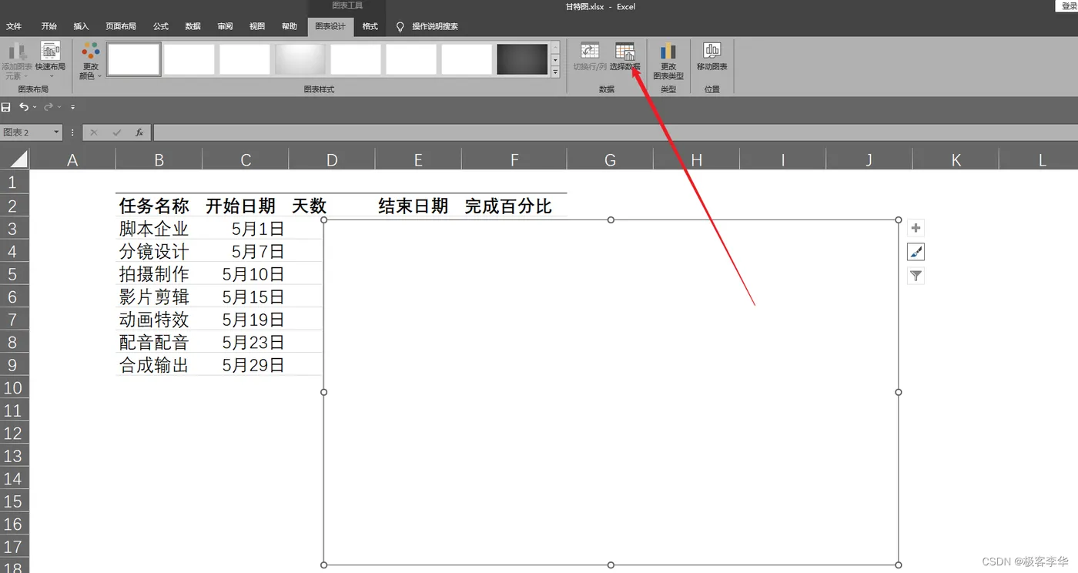Image resolution: width=1078 pixels, height=573 pixels.
Task: Click the formula bar confirm checkmark
Action: pyautogui.click(x=117, y=132)
